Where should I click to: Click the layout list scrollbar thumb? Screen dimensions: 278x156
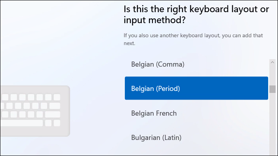(272, 89)
